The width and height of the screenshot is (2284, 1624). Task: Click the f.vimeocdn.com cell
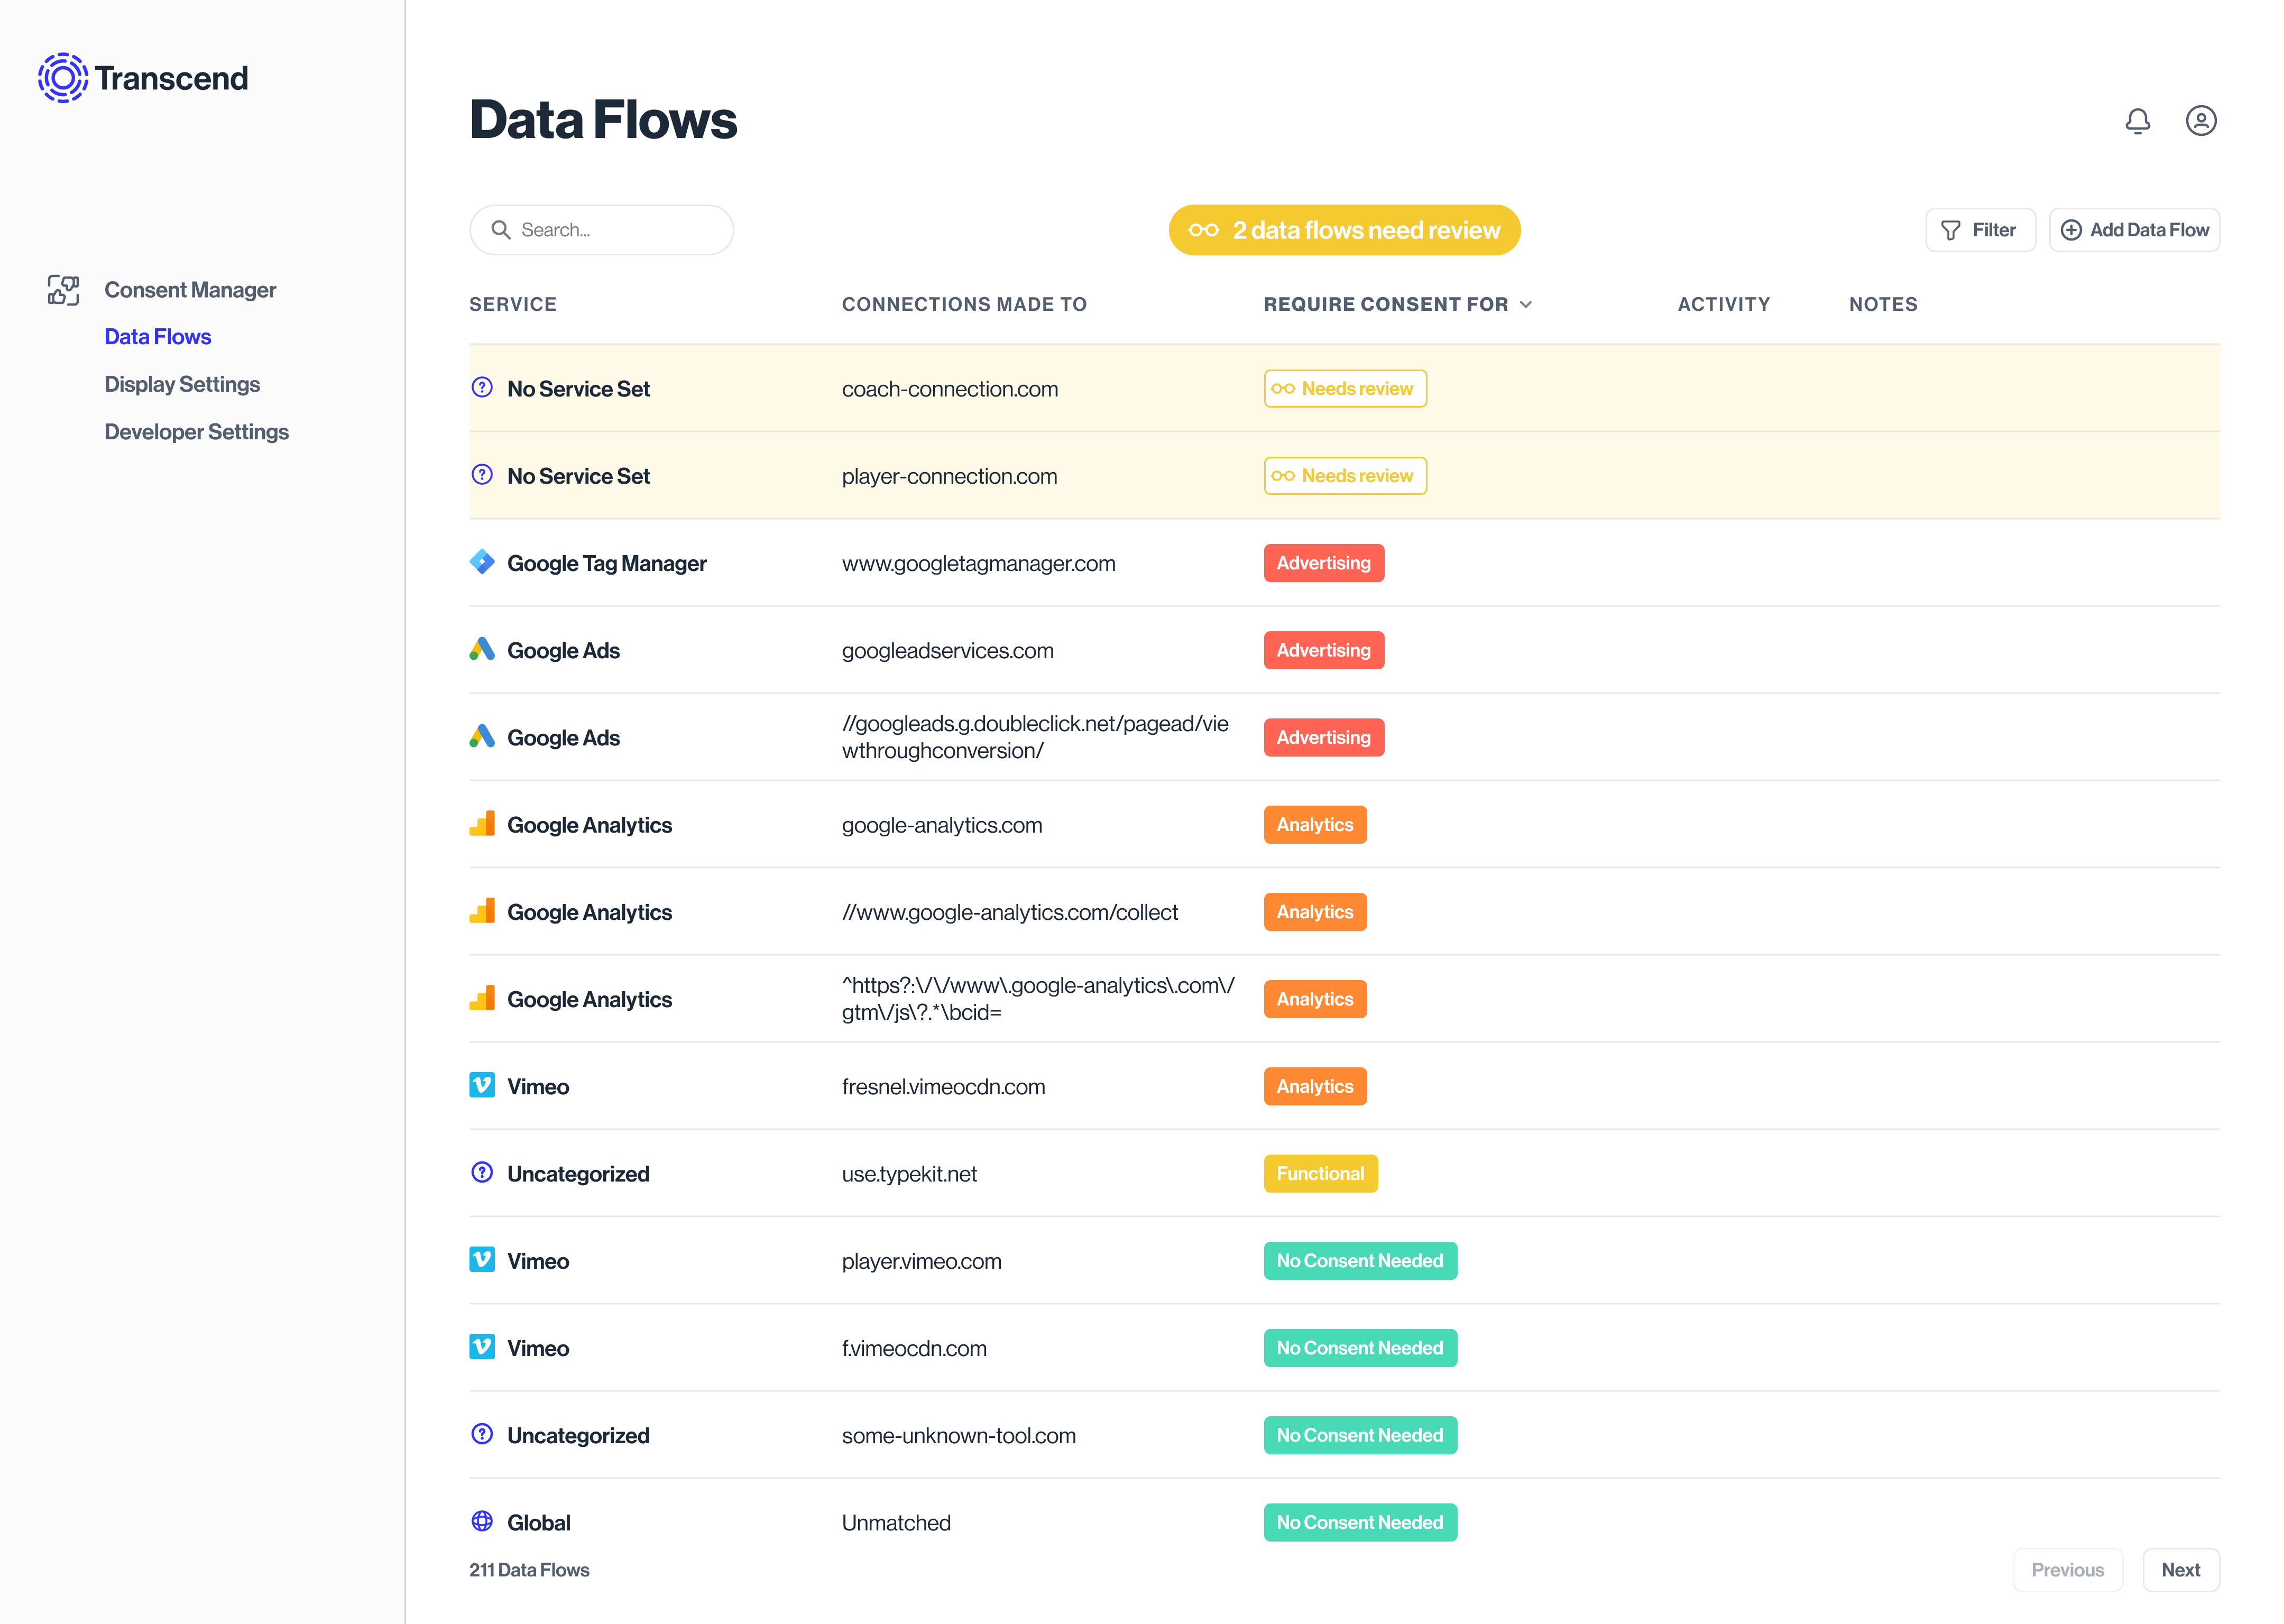[914, 1348]
